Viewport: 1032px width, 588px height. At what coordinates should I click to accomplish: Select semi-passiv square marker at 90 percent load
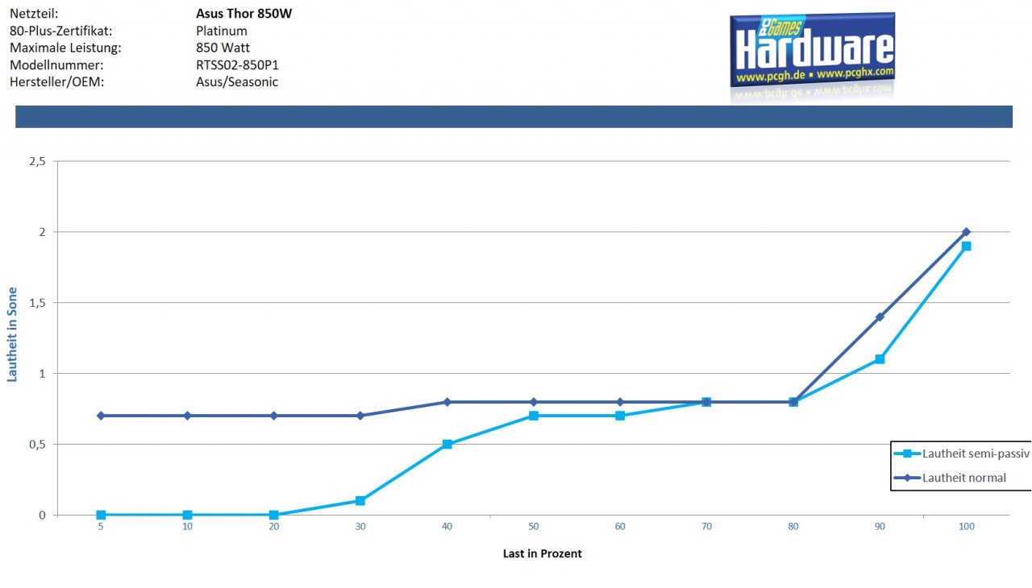point(880,359)
